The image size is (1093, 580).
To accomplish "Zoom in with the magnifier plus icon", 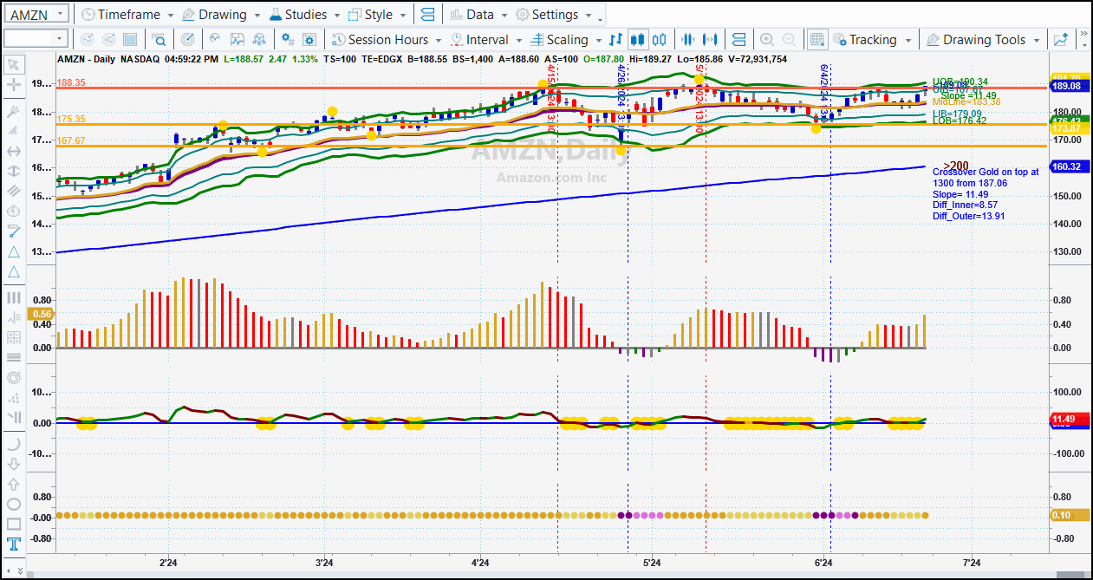I will (766, 40).
